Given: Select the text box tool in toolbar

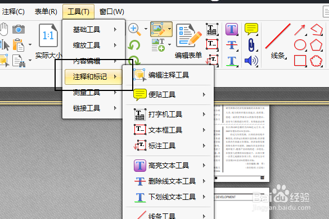Looking at the screenshot, I should pos(212,44).
